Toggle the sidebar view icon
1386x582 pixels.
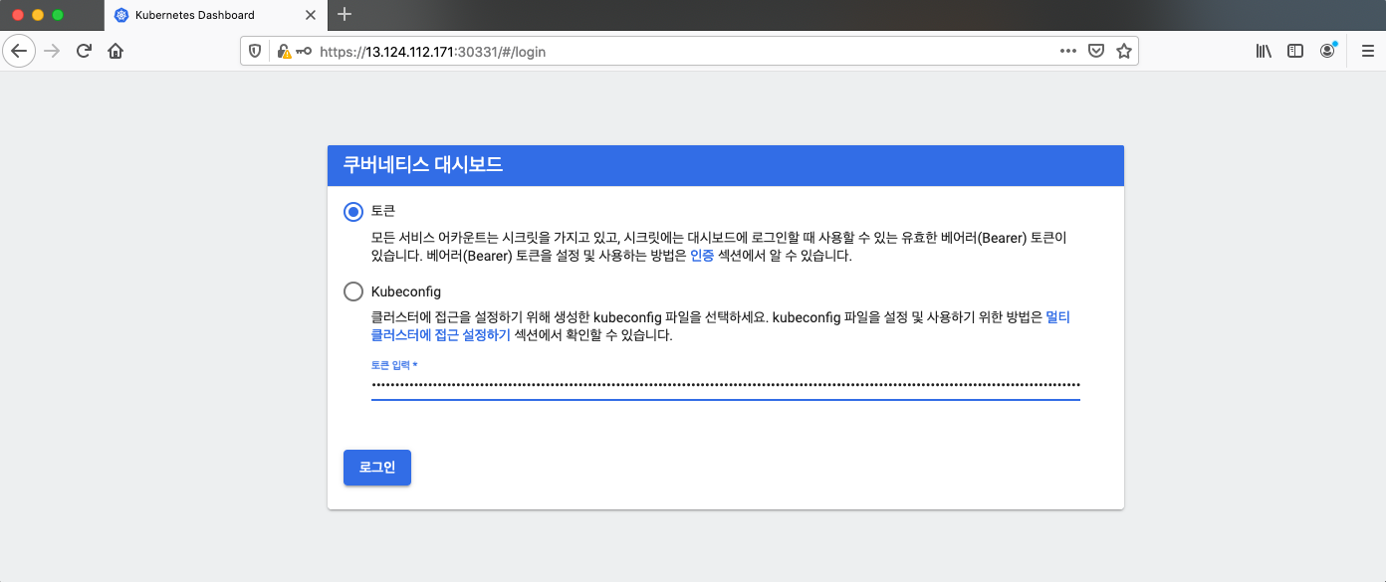[x=1295, y=51]
